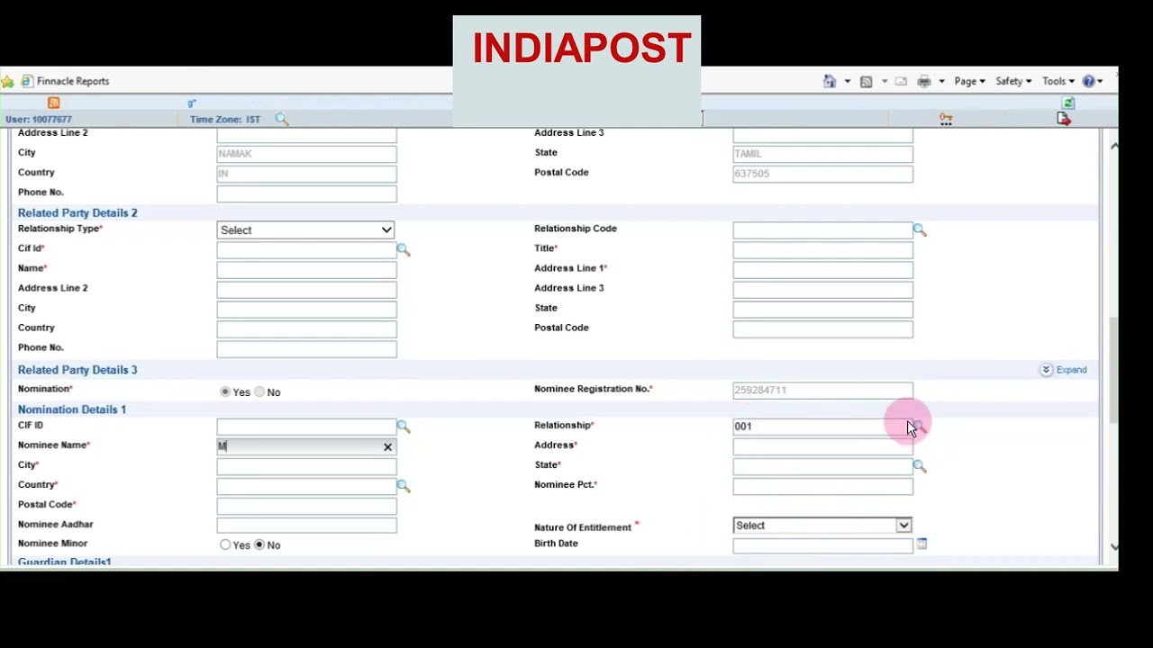Click the 'Related Party Details 2' heading

[77, 213]
